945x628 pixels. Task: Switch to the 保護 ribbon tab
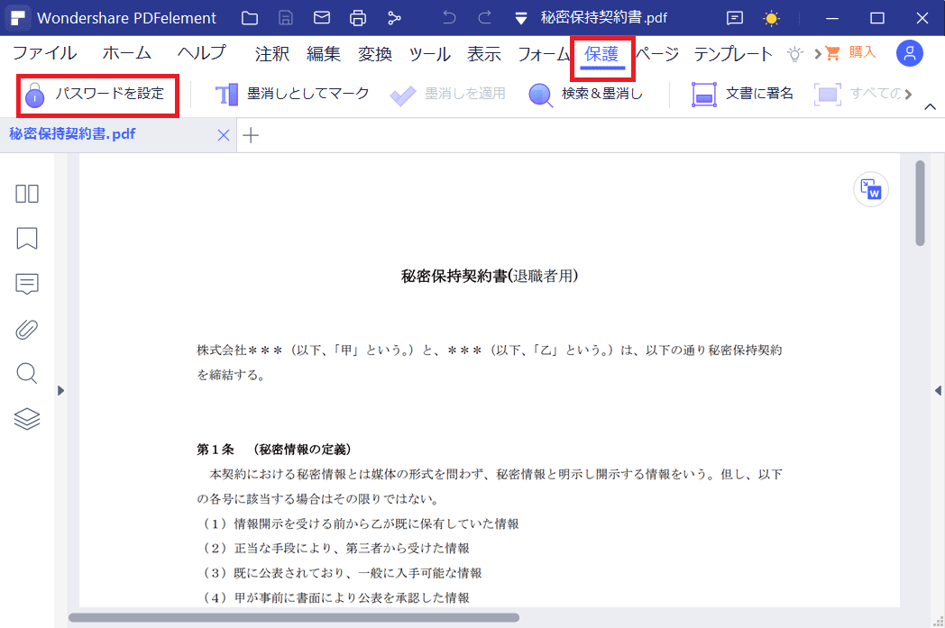tap(601, 54)
